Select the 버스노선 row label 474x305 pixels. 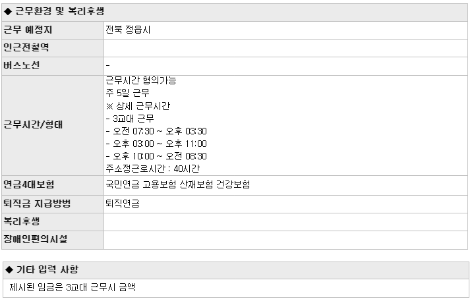click(53, 66)
